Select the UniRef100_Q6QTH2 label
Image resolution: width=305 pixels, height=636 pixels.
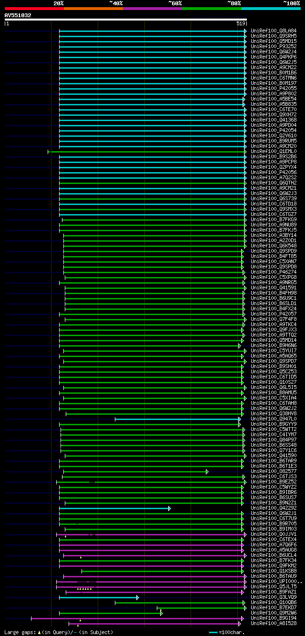click(274, 183)
